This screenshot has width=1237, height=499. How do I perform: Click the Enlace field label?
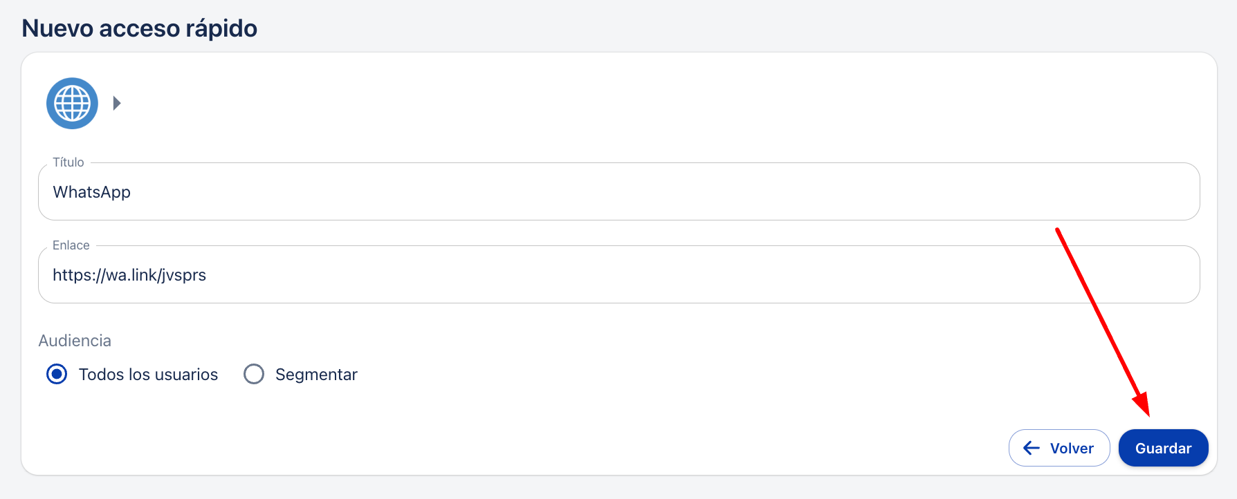pyautogui.click(x=71, y=245)
